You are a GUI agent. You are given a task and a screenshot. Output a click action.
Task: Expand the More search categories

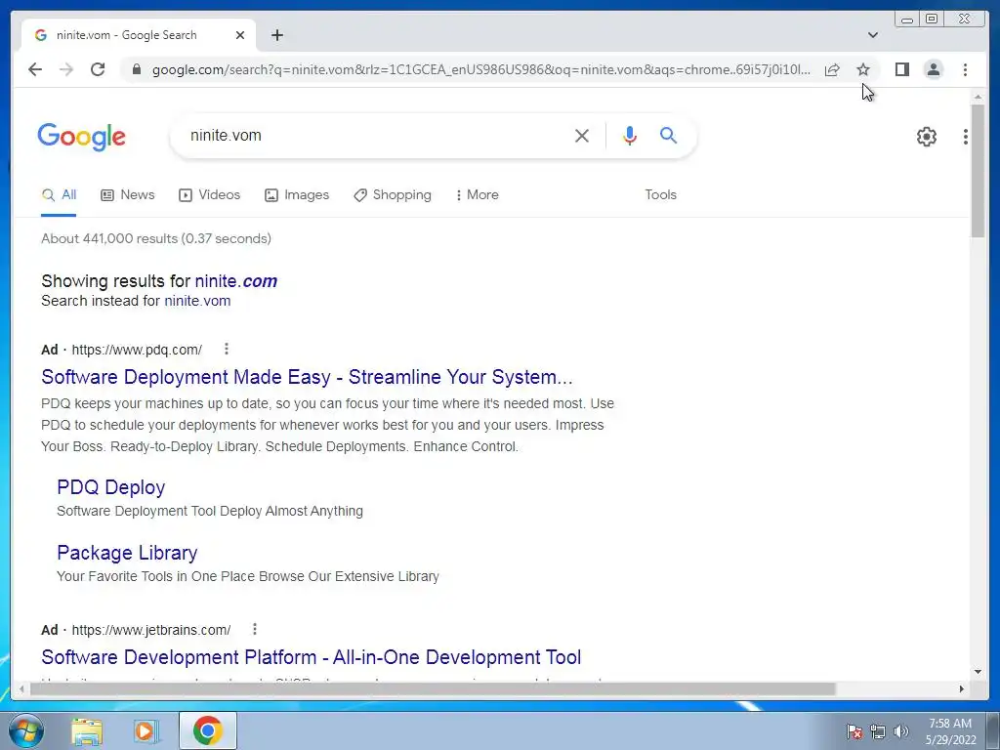477,194
